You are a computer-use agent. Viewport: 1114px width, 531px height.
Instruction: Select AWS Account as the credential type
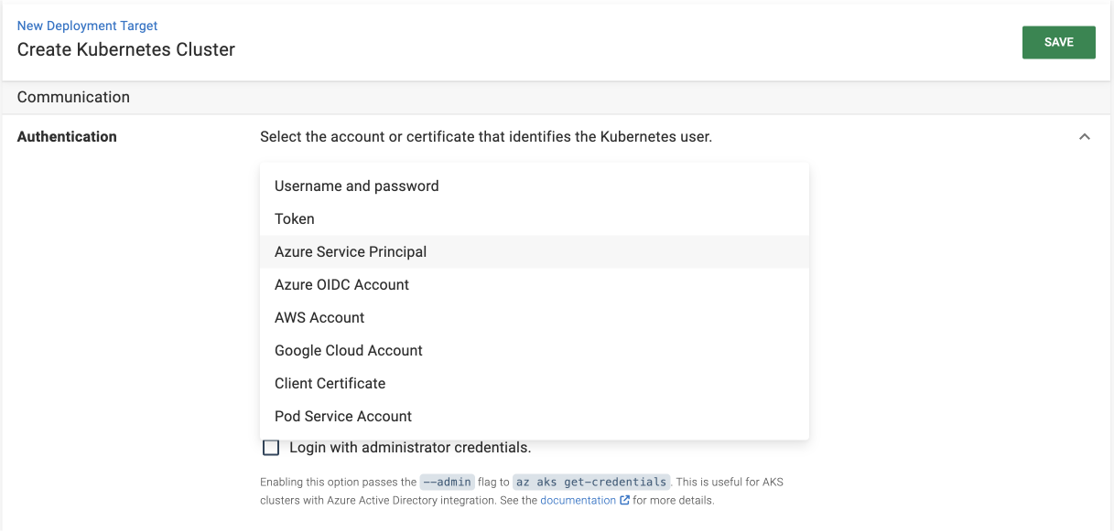point(319,317)
